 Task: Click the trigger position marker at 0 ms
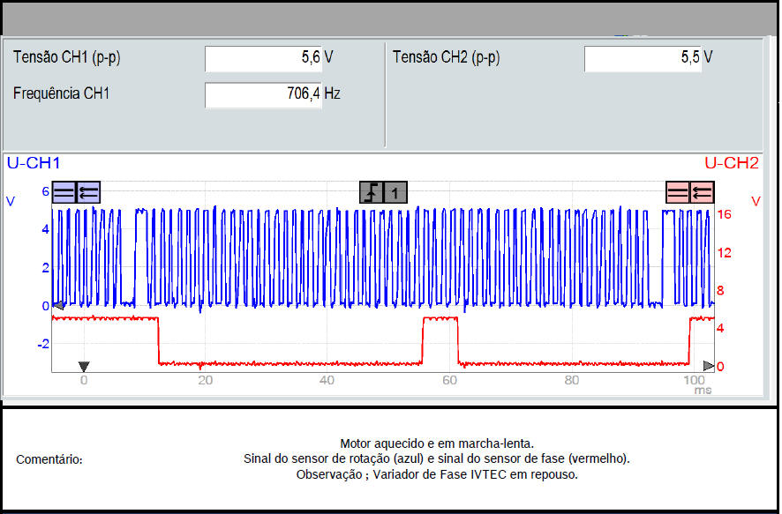click(84, 366)
